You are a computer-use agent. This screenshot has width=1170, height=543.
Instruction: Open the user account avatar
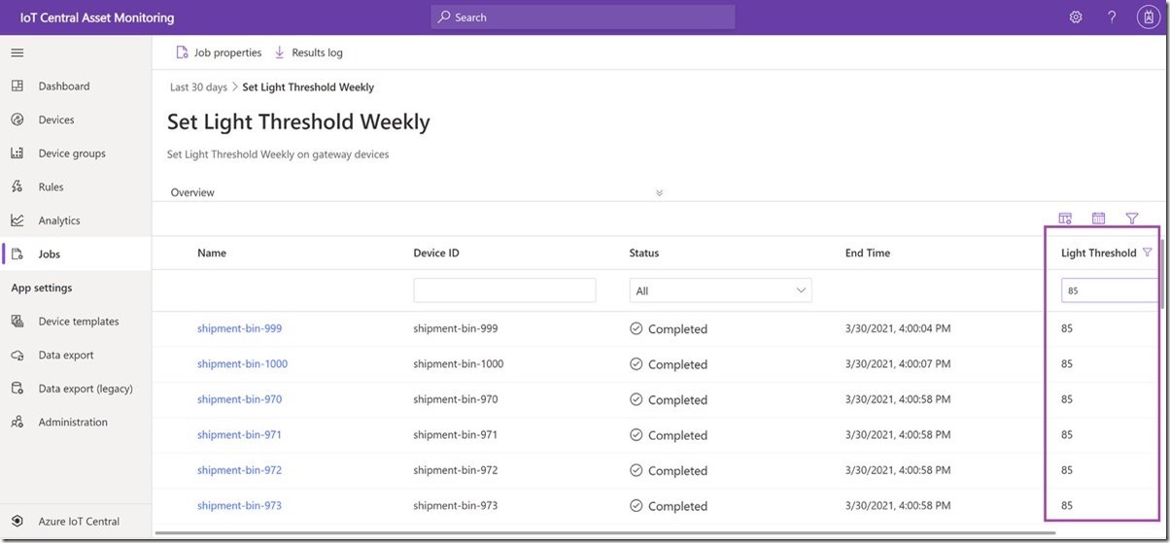(x=1148, y=17)
